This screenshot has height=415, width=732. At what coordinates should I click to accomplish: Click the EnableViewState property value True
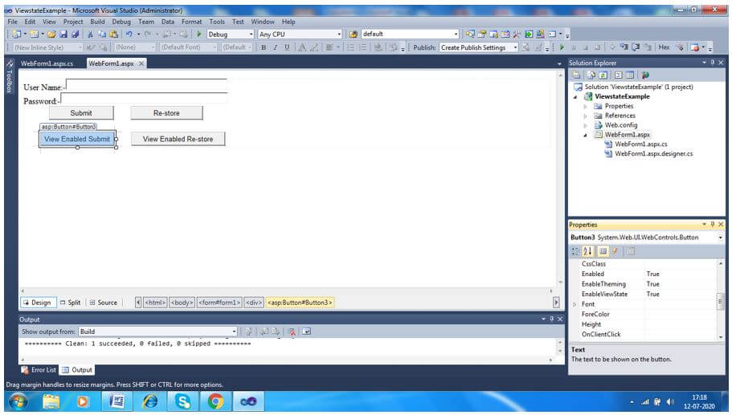coord(653,295)
